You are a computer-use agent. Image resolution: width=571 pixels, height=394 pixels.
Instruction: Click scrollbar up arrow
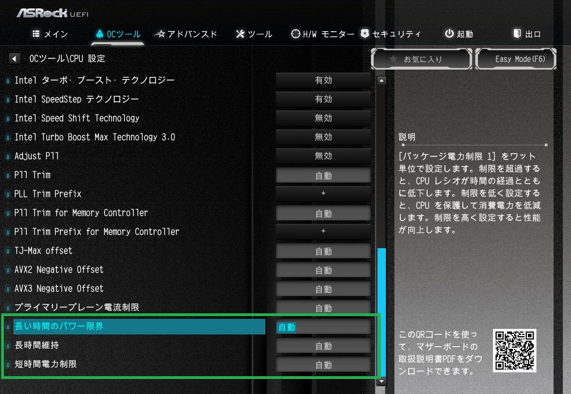381,80
